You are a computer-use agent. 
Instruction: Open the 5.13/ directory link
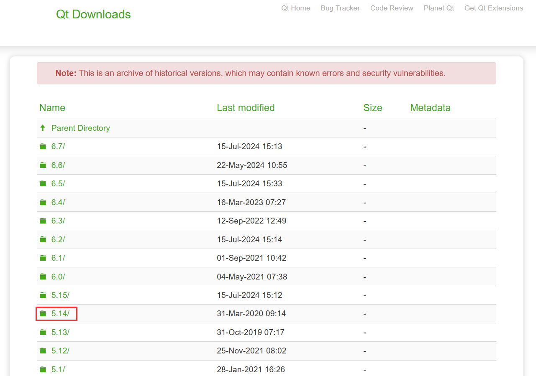[60, 332]
